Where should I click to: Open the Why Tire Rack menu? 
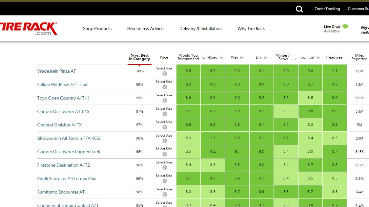click(251, 29)
